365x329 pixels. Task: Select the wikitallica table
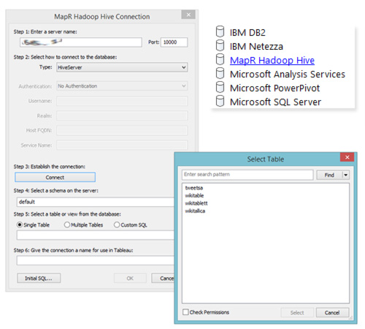click(x=195, y=211)
